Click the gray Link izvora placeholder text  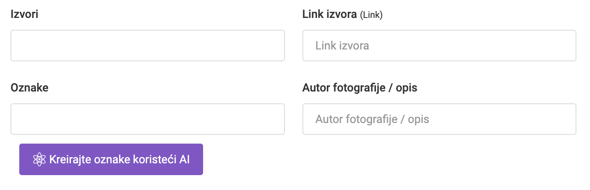(342, 46)
